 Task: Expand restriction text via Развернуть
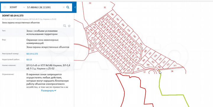tap(49, 90)
